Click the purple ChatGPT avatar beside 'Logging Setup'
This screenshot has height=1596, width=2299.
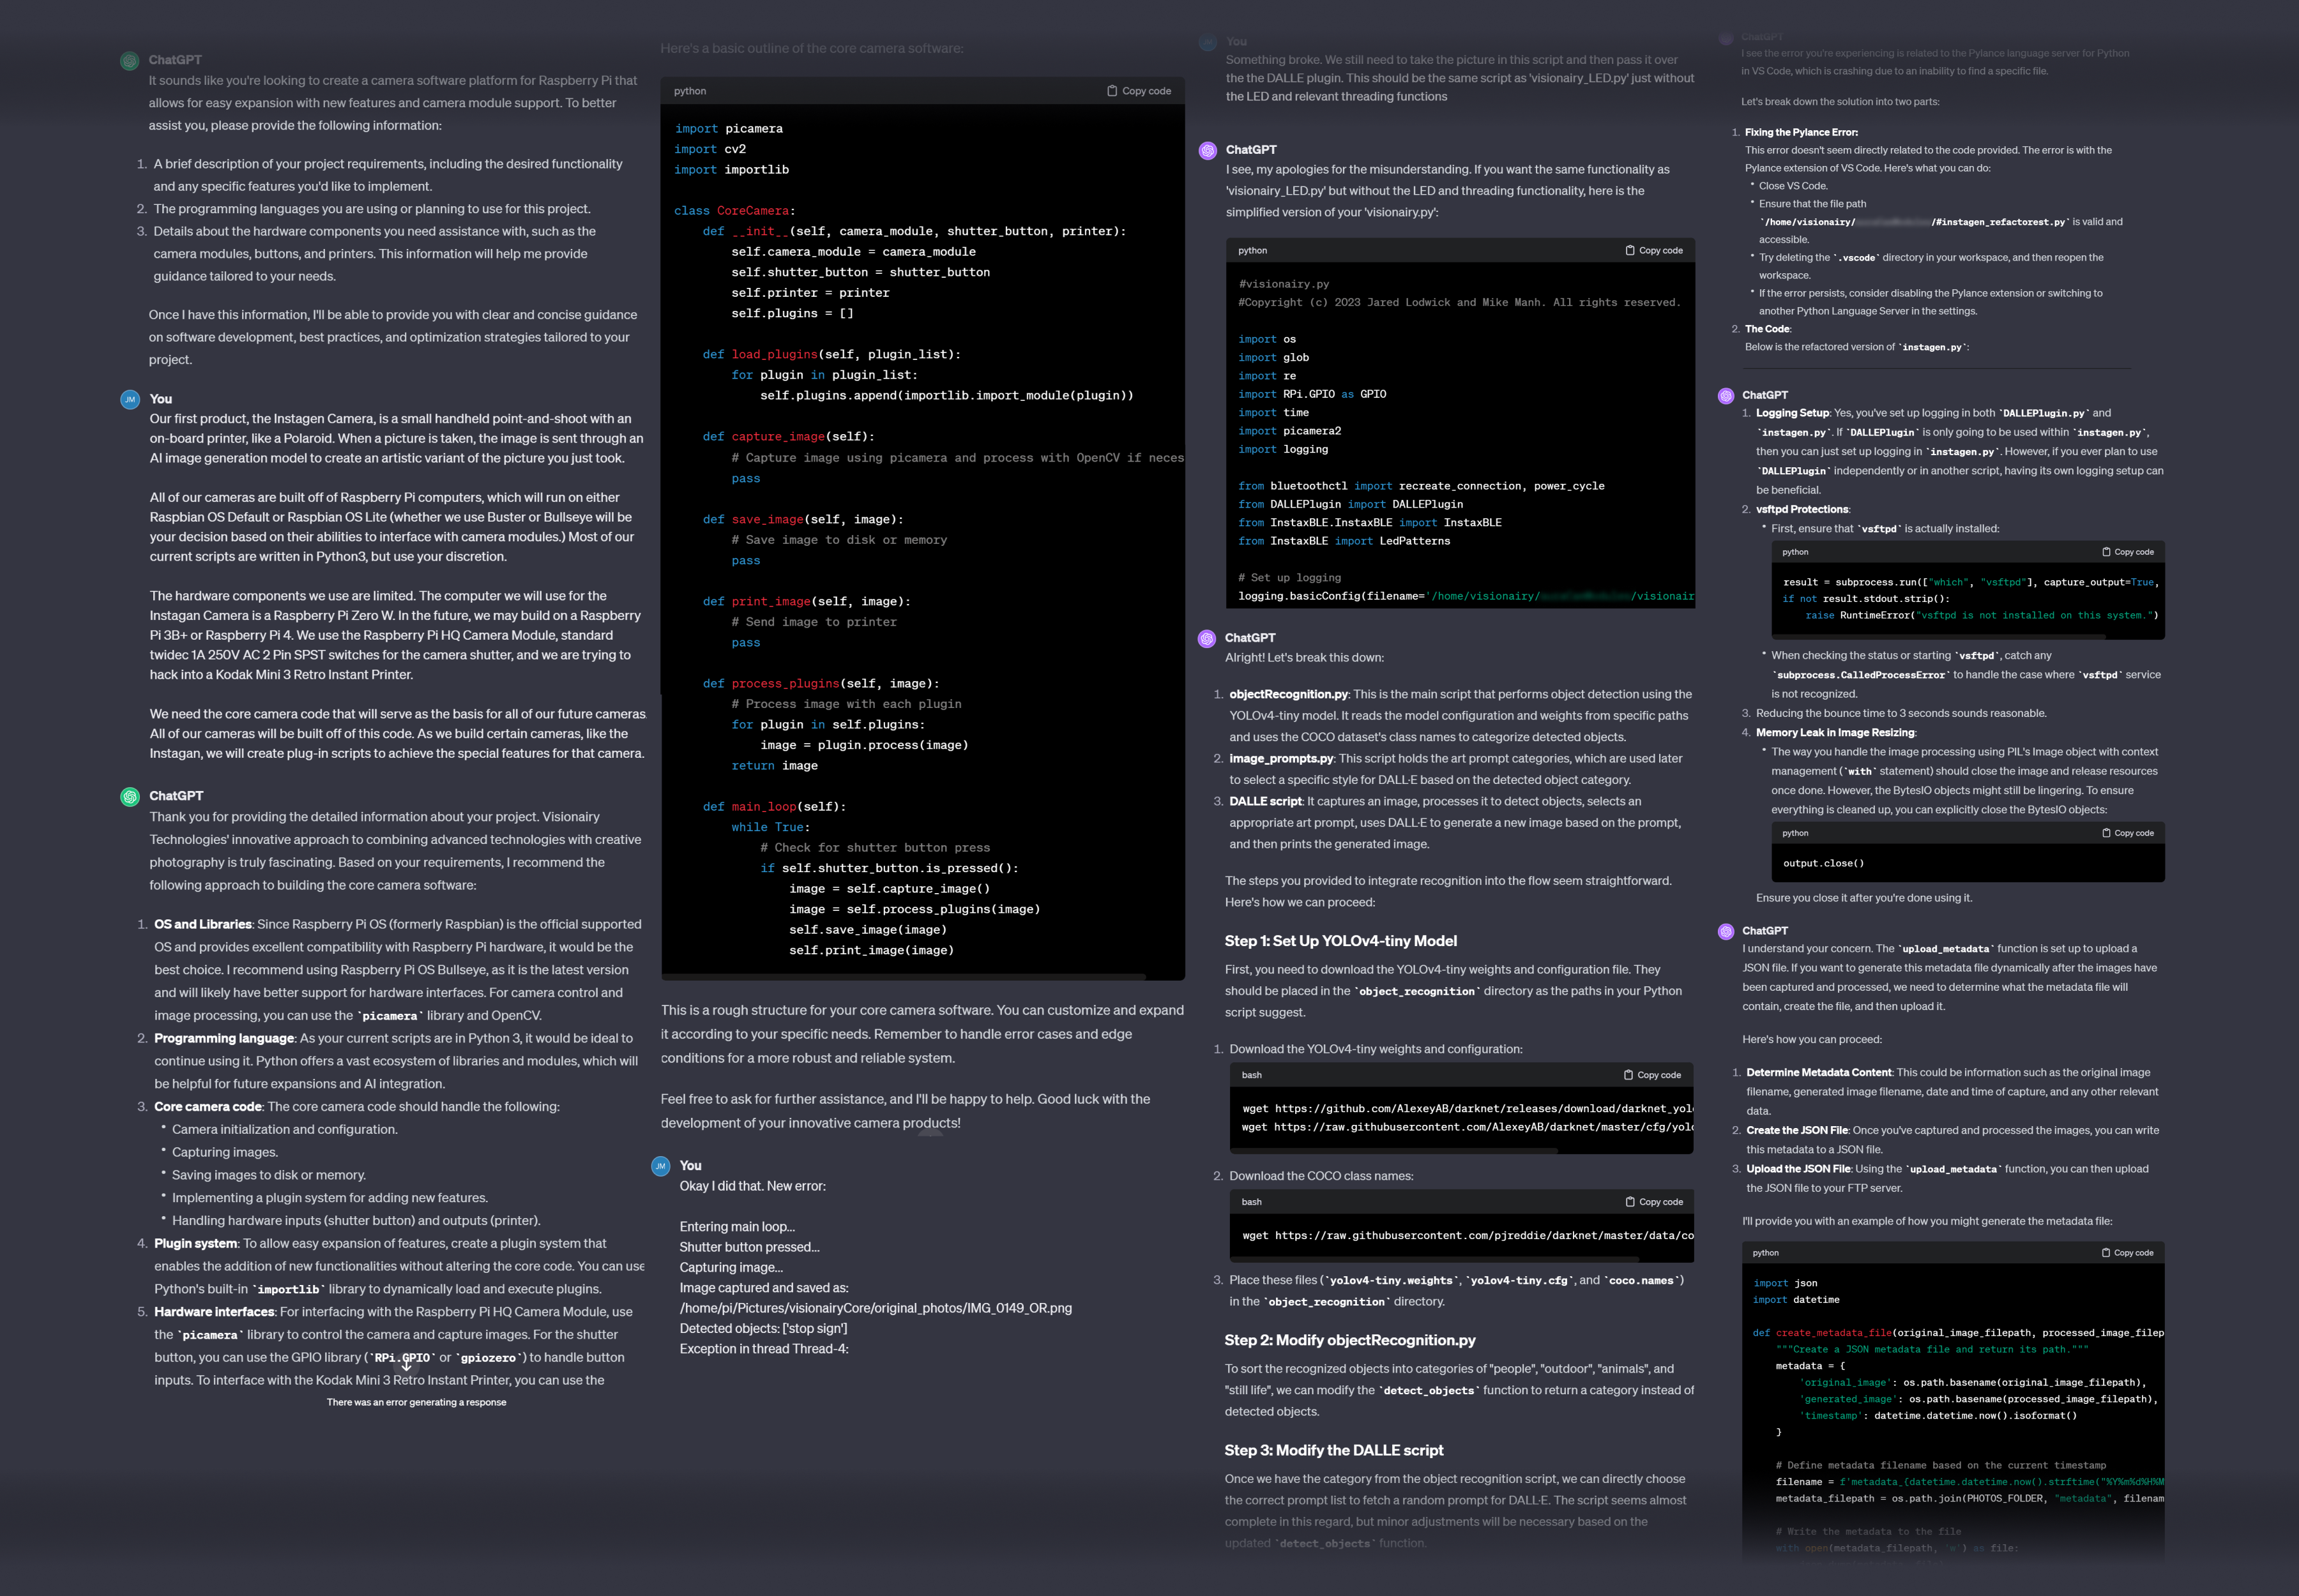[1726, 396]
